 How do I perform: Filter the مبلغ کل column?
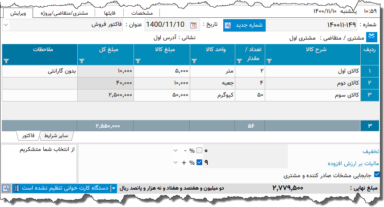point(82,61)
